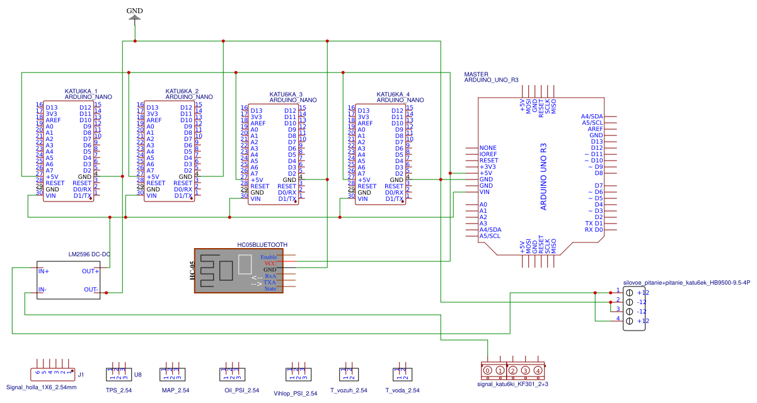Click the TXA pin label on HC-05
757x403 pixels.
[x=270, y=283]
